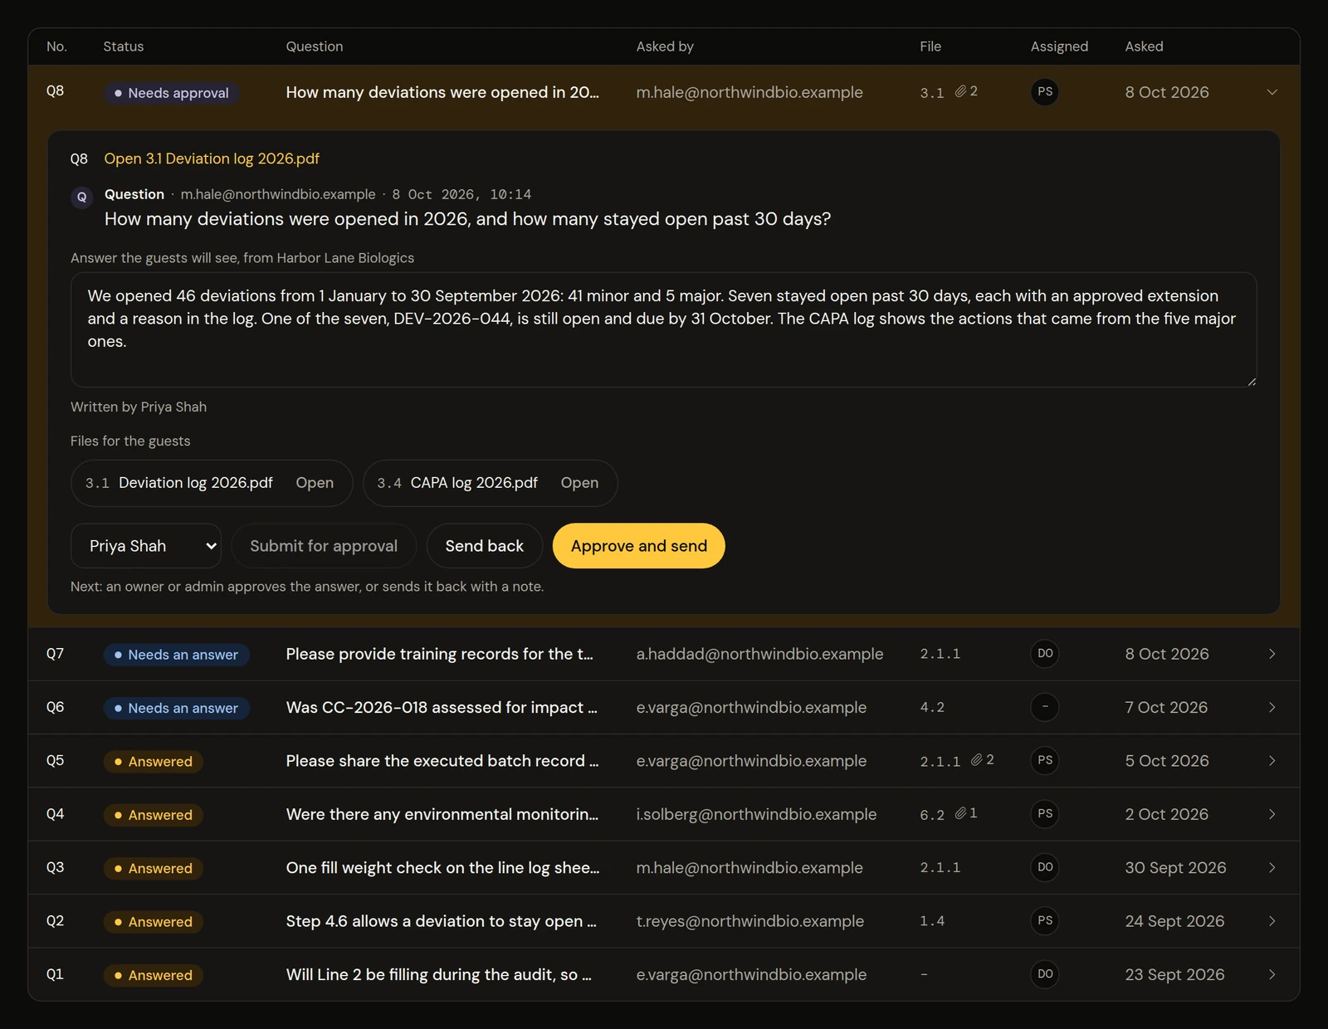
Task: Open the 3.4 CAPA log file chip
Action: point(490,483)
